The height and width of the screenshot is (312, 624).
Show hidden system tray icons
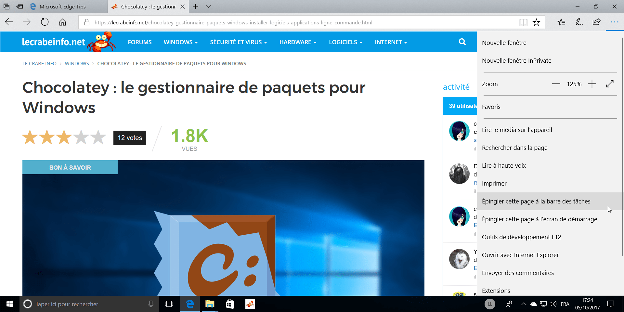[x=524, y=304]
